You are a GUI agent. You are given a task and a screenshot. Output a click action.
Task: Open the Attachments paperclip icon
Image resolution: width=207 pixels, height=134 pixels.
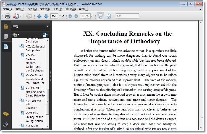click(6, 124)
